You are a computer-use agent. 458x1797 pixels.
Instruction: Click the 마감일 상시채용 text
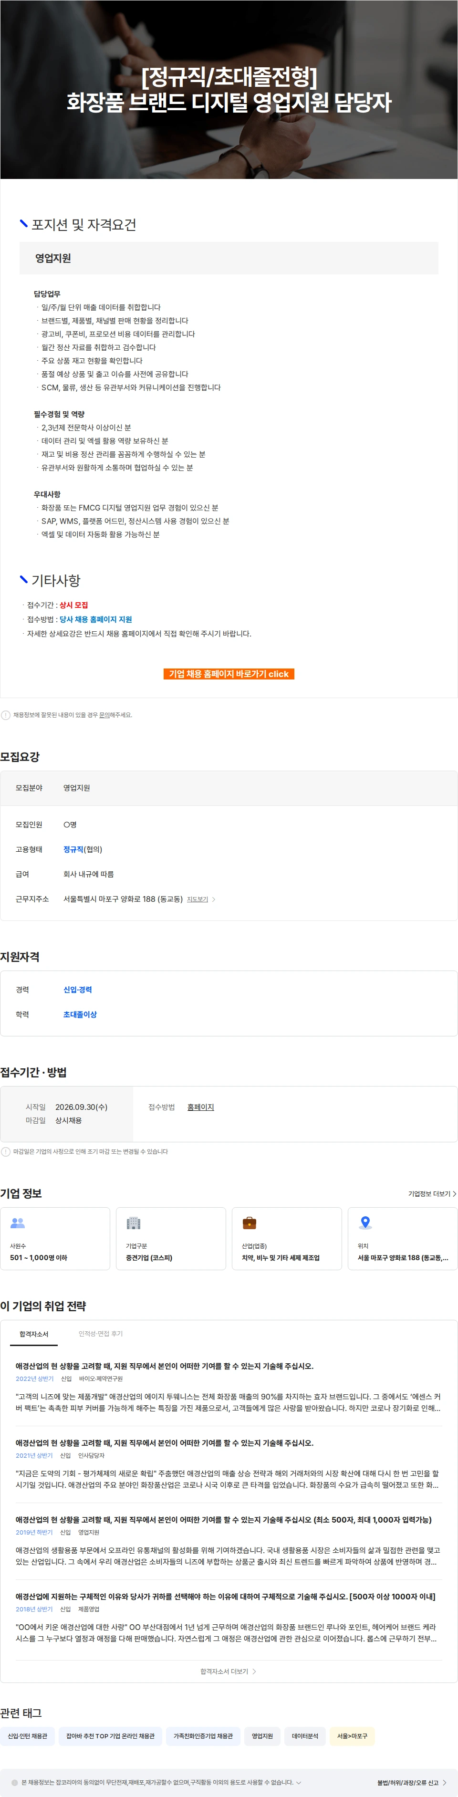(54, 1120)
